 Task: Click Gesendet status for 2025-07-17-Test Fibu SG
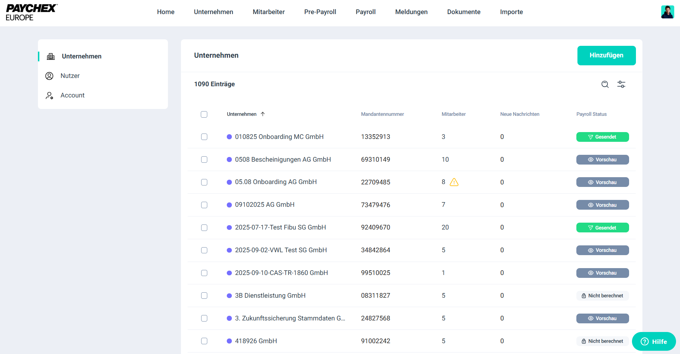(602, 228)
